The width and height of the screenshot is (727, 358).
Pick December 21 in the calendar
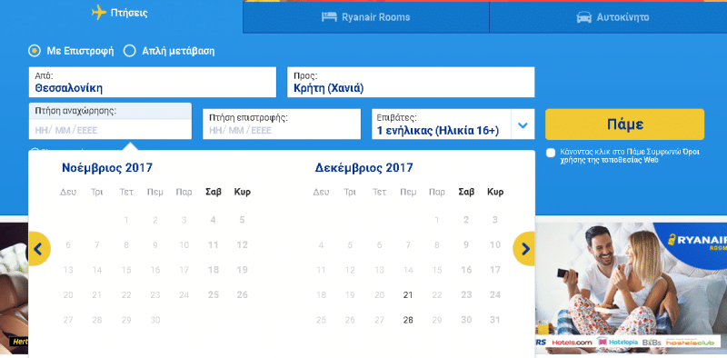pos(408,295)
